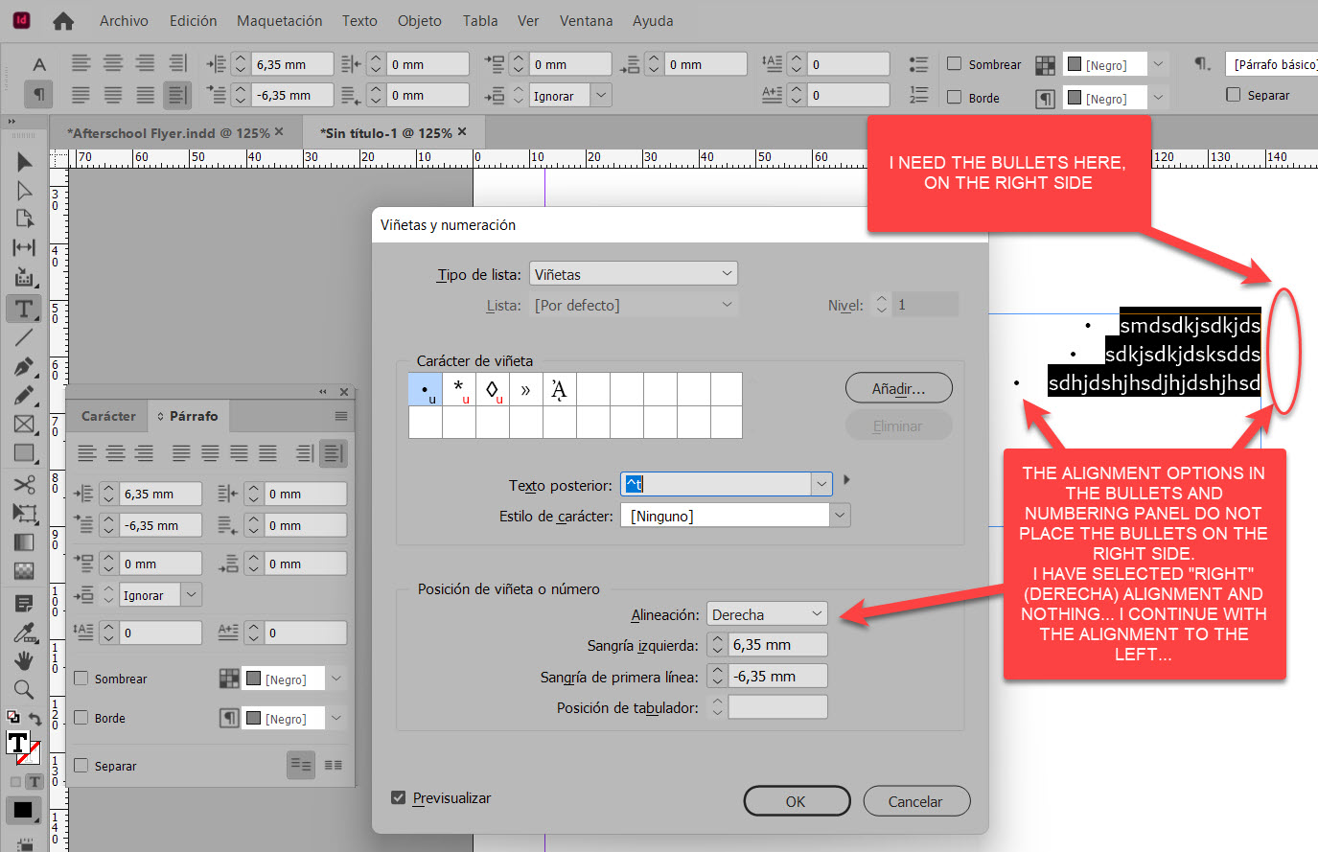Select the black Selection tool arrow
Screen dimensions: 1318x852
point(24,161)
